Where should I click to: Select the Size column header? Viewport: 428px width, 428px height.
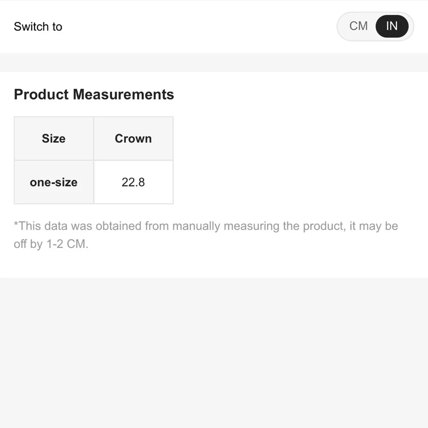(x=54, y=138)
